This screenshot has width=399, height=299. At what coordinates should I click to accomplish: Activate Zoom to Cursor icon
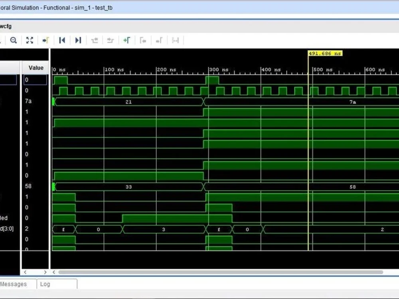[45, 40]
